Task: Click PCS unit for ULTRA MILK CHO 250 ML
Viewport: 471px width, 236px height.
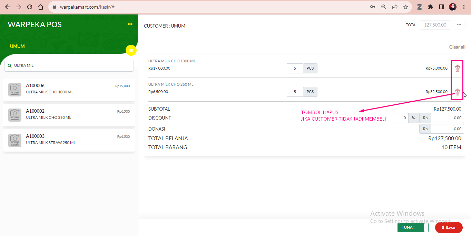Action: tap(310, 92)
